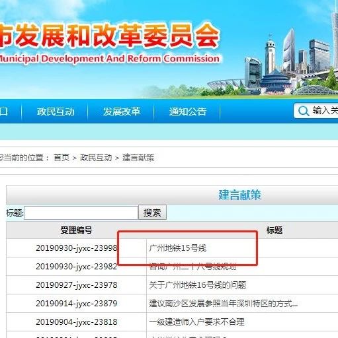Open the 政民互动 navigation menu
The height and width of the screenshot is (338, 338).
56,112
